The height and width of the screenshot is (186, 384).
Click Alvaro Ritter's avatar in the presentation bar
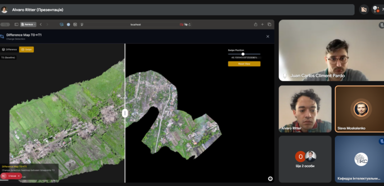(4, 10)
